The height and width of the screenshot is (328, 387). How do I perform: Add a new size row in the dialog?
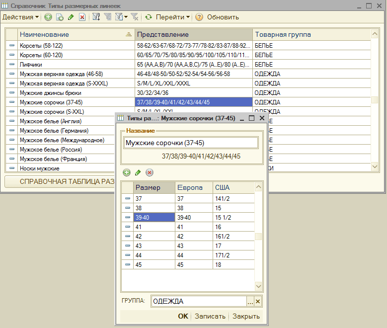[127, 172]
